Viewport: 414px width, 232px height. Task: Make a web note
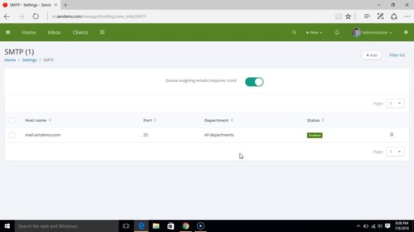380,16
